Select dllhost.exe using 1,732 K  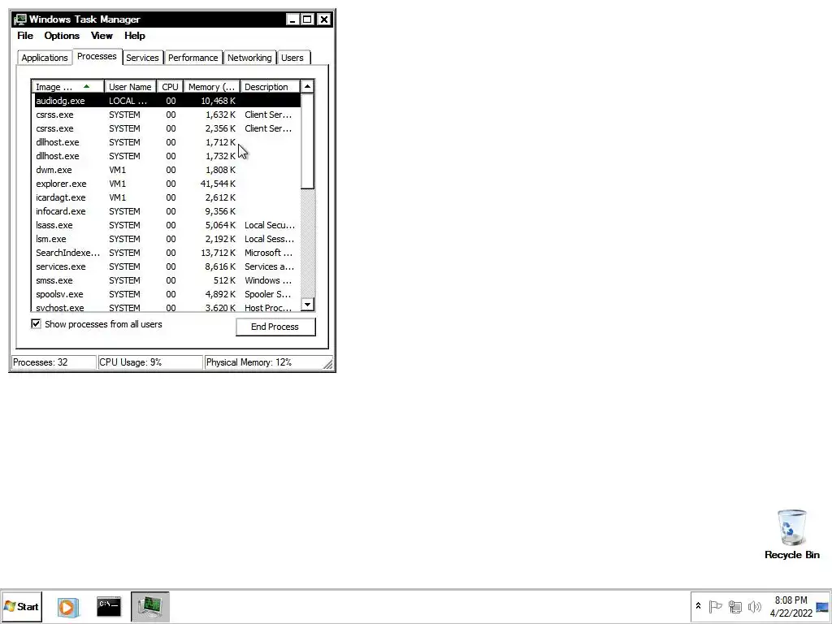167,156
